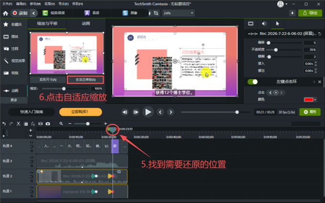Open the canvas zoom 24% dropdown
The height and width of the screenshot is (203, 325).
178,13
